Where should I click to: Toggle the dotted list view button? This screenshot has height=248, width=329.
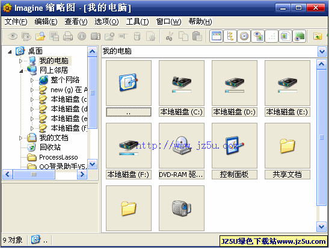[272, 36]
